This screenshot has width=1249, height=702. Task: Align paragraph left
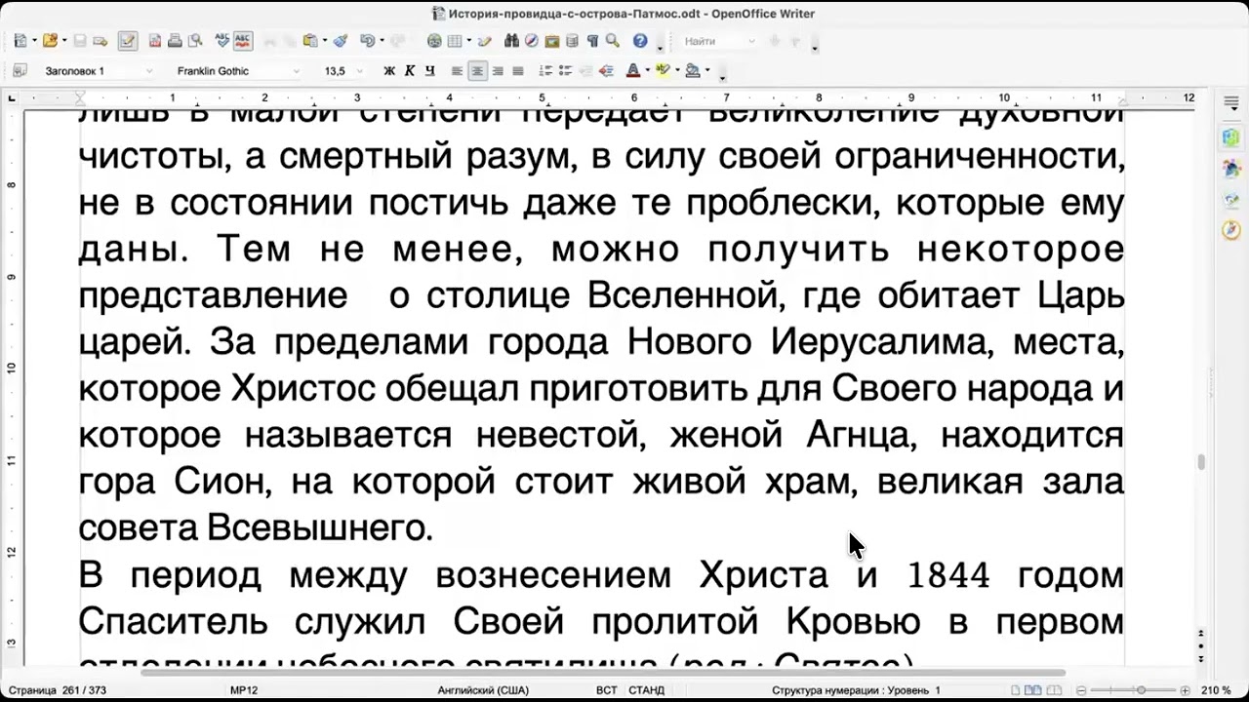pos(457,71)
